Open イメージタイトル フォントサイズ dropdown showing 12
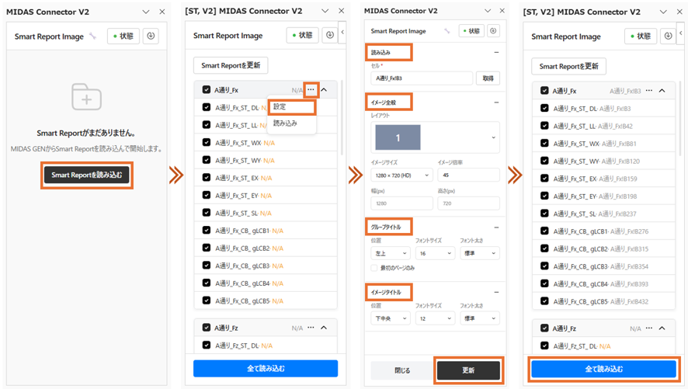This screenshot has height=389, width=688. (435, 318)
